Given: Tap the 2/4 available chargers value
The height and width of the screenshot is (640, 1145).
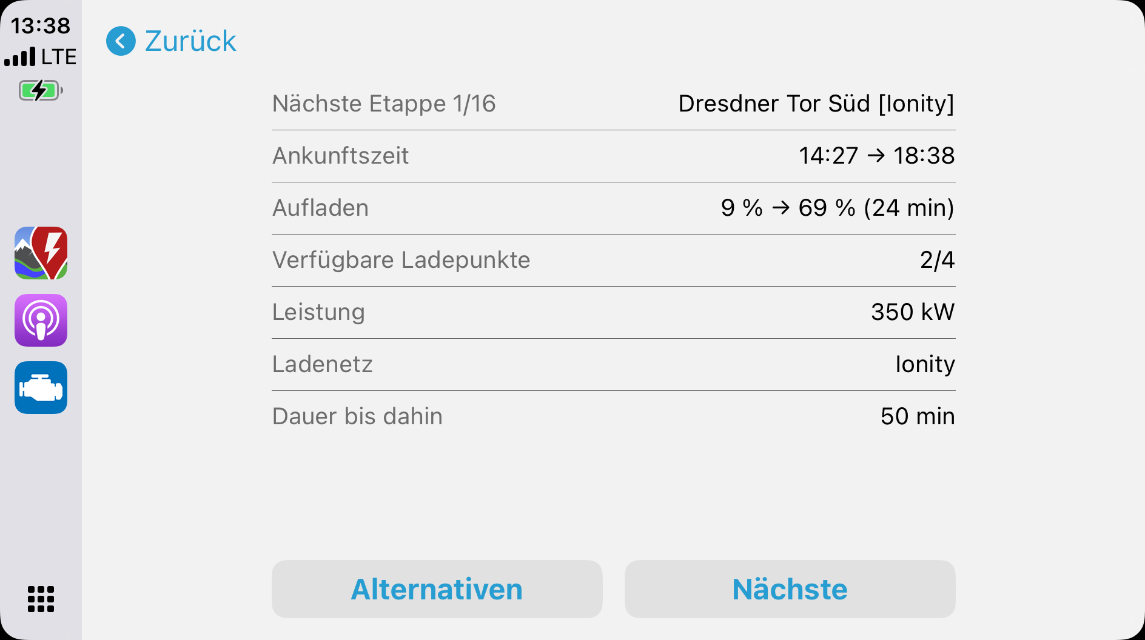Looking at the screenshot, I should (937, 260).
